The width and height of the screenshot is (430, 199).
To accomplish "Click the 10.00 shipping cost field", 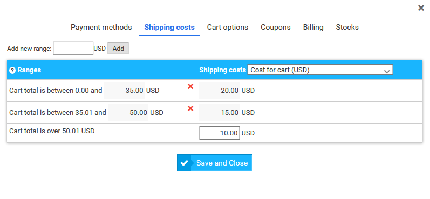I will [220, 133].
